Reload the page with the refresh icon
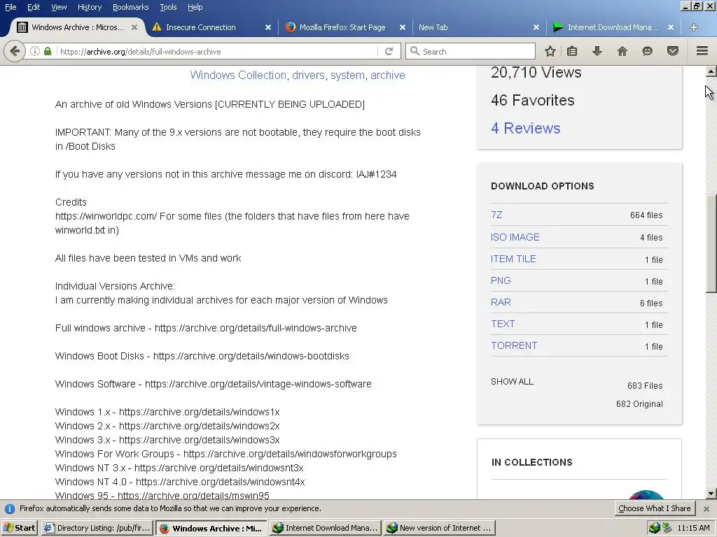717x537 pixels. (x=389, y=51)
